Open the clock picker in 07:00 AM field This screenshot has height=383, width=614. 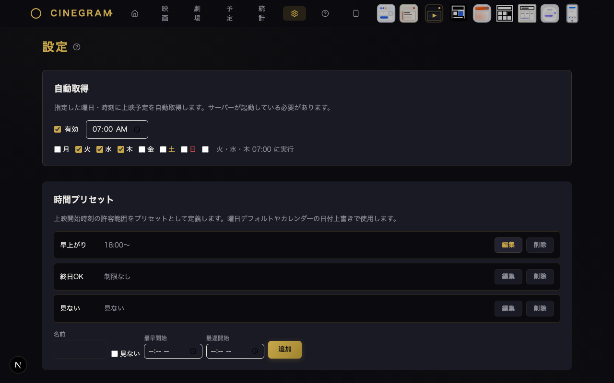point(137,129)
